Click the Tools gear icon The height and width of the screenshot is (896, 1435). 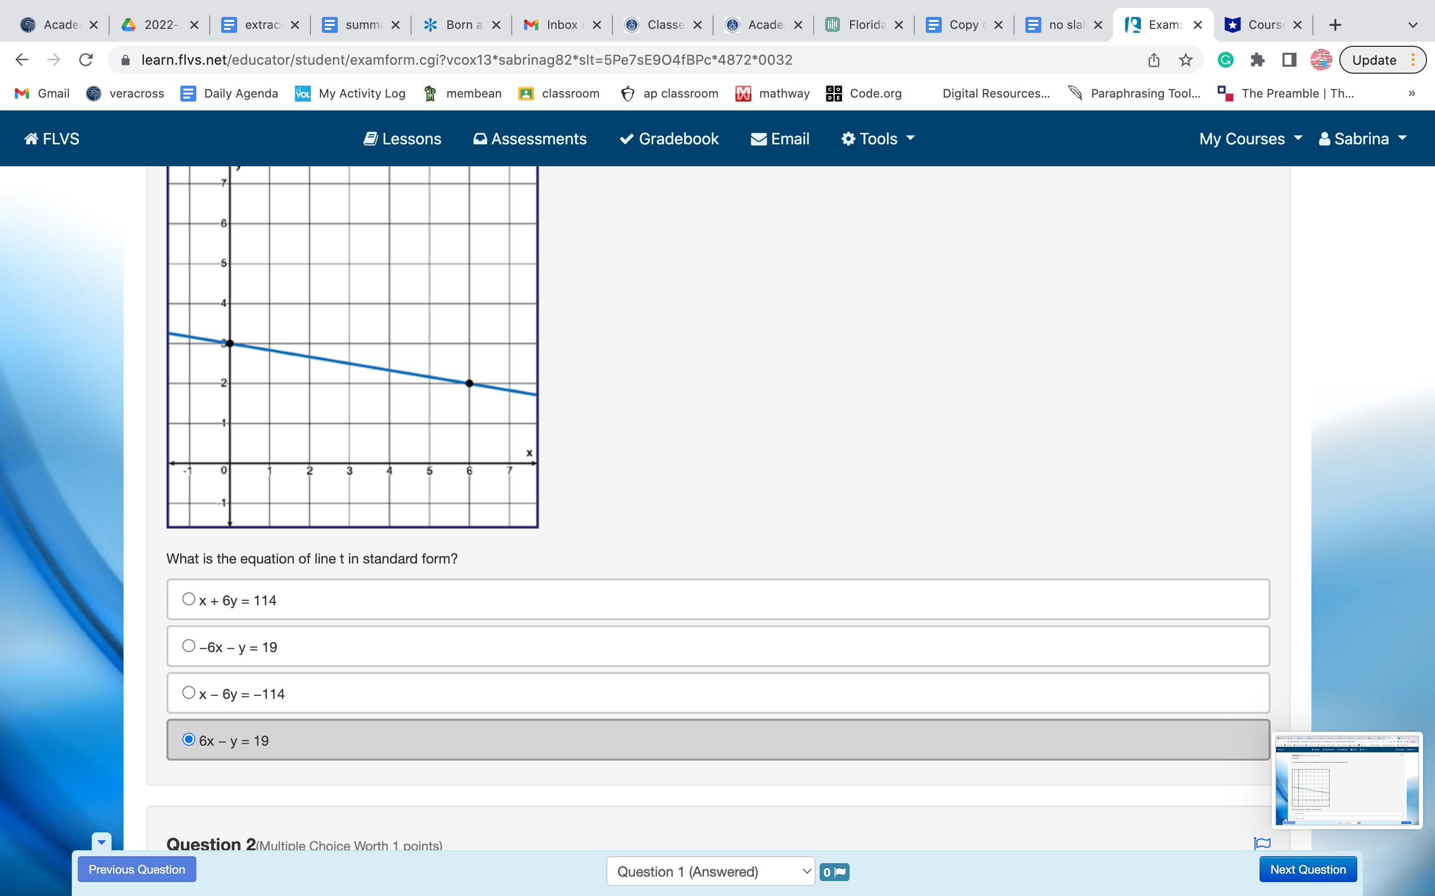tap(846, 138)
